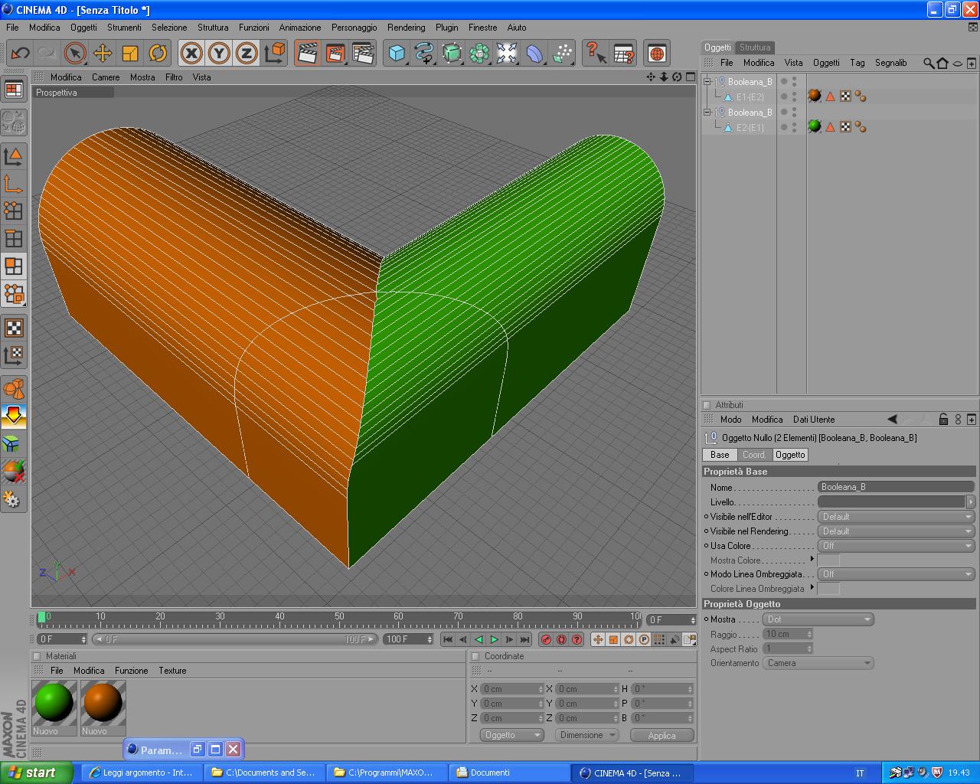Lock the X axis button

(191, 53)
